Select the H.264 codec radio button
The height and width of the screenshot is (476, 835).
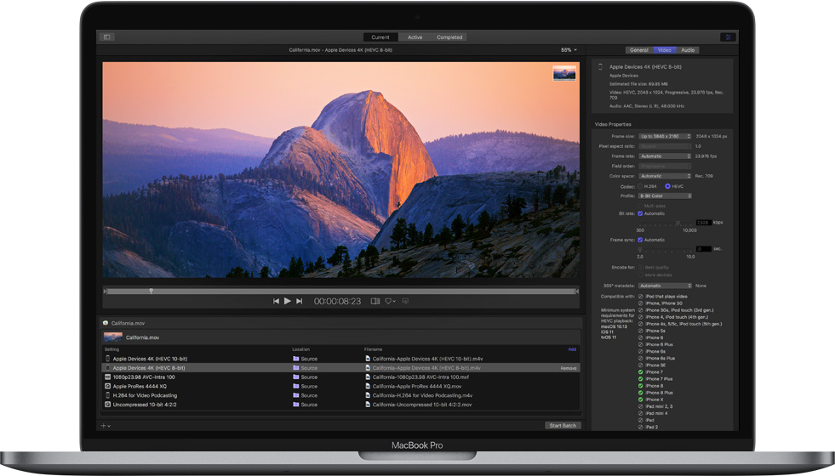[x=641, y=186]
